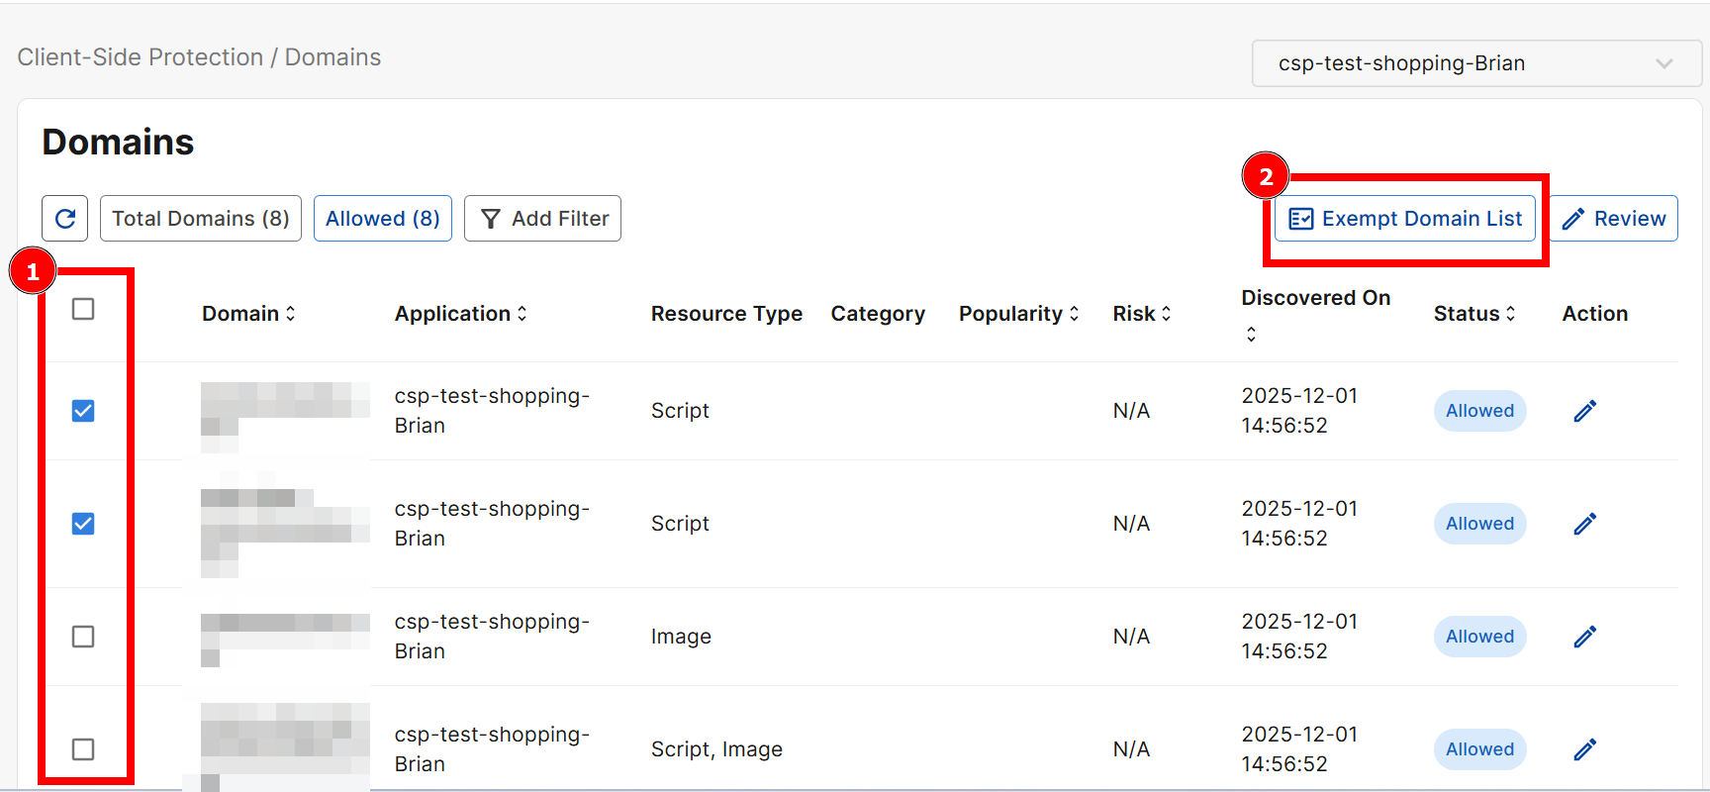Sort by the Risk column arrows

click(1142, 314)
